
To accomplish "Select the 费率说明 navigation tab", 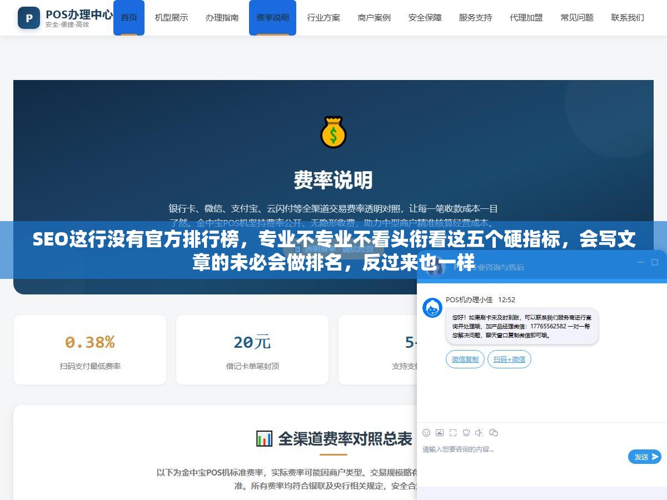I will [x=272, y=18].
